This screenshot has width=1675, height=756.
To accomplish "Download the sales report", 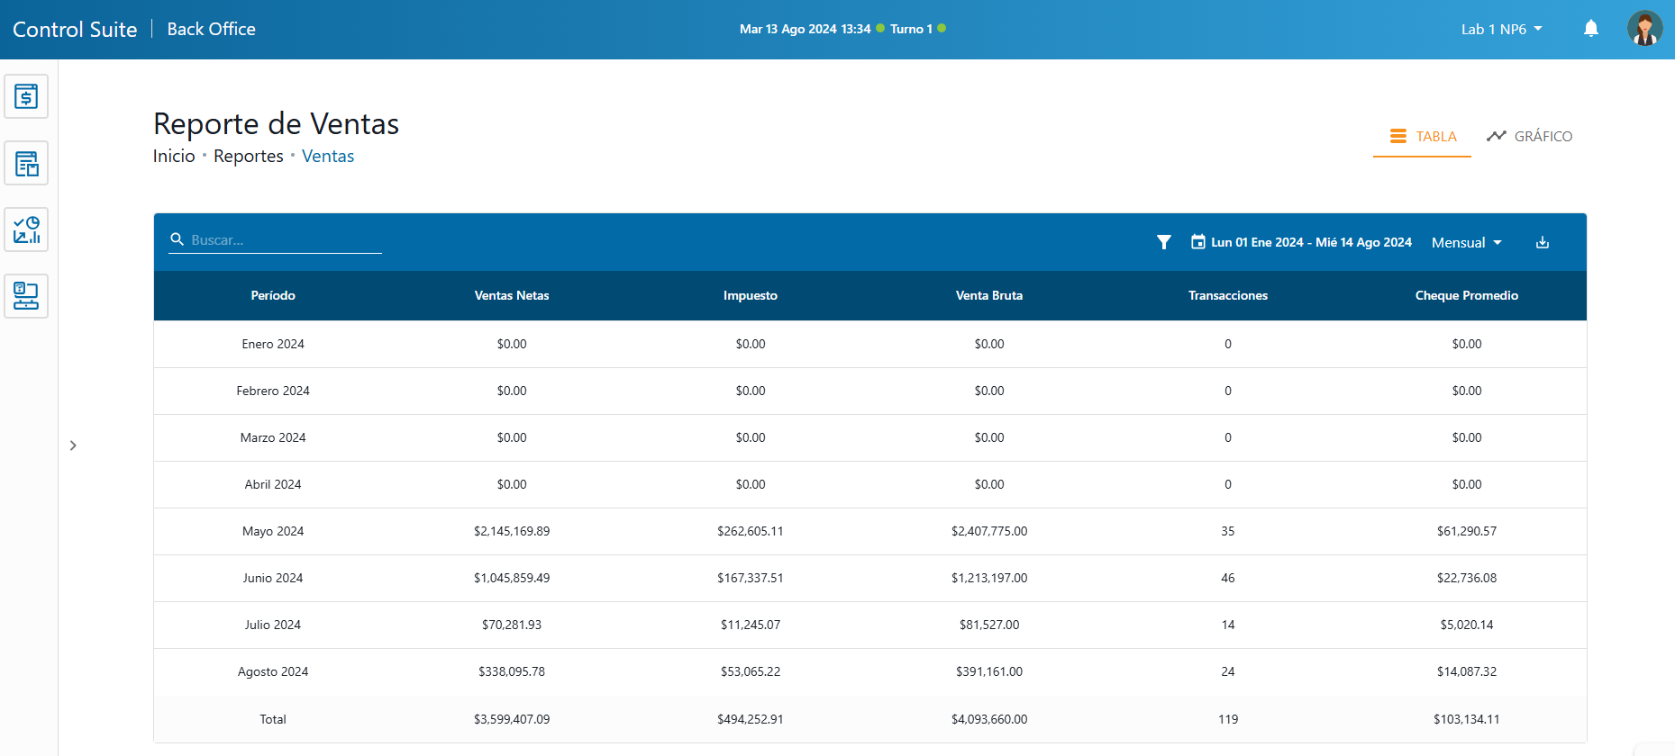I will point(1542,242).
